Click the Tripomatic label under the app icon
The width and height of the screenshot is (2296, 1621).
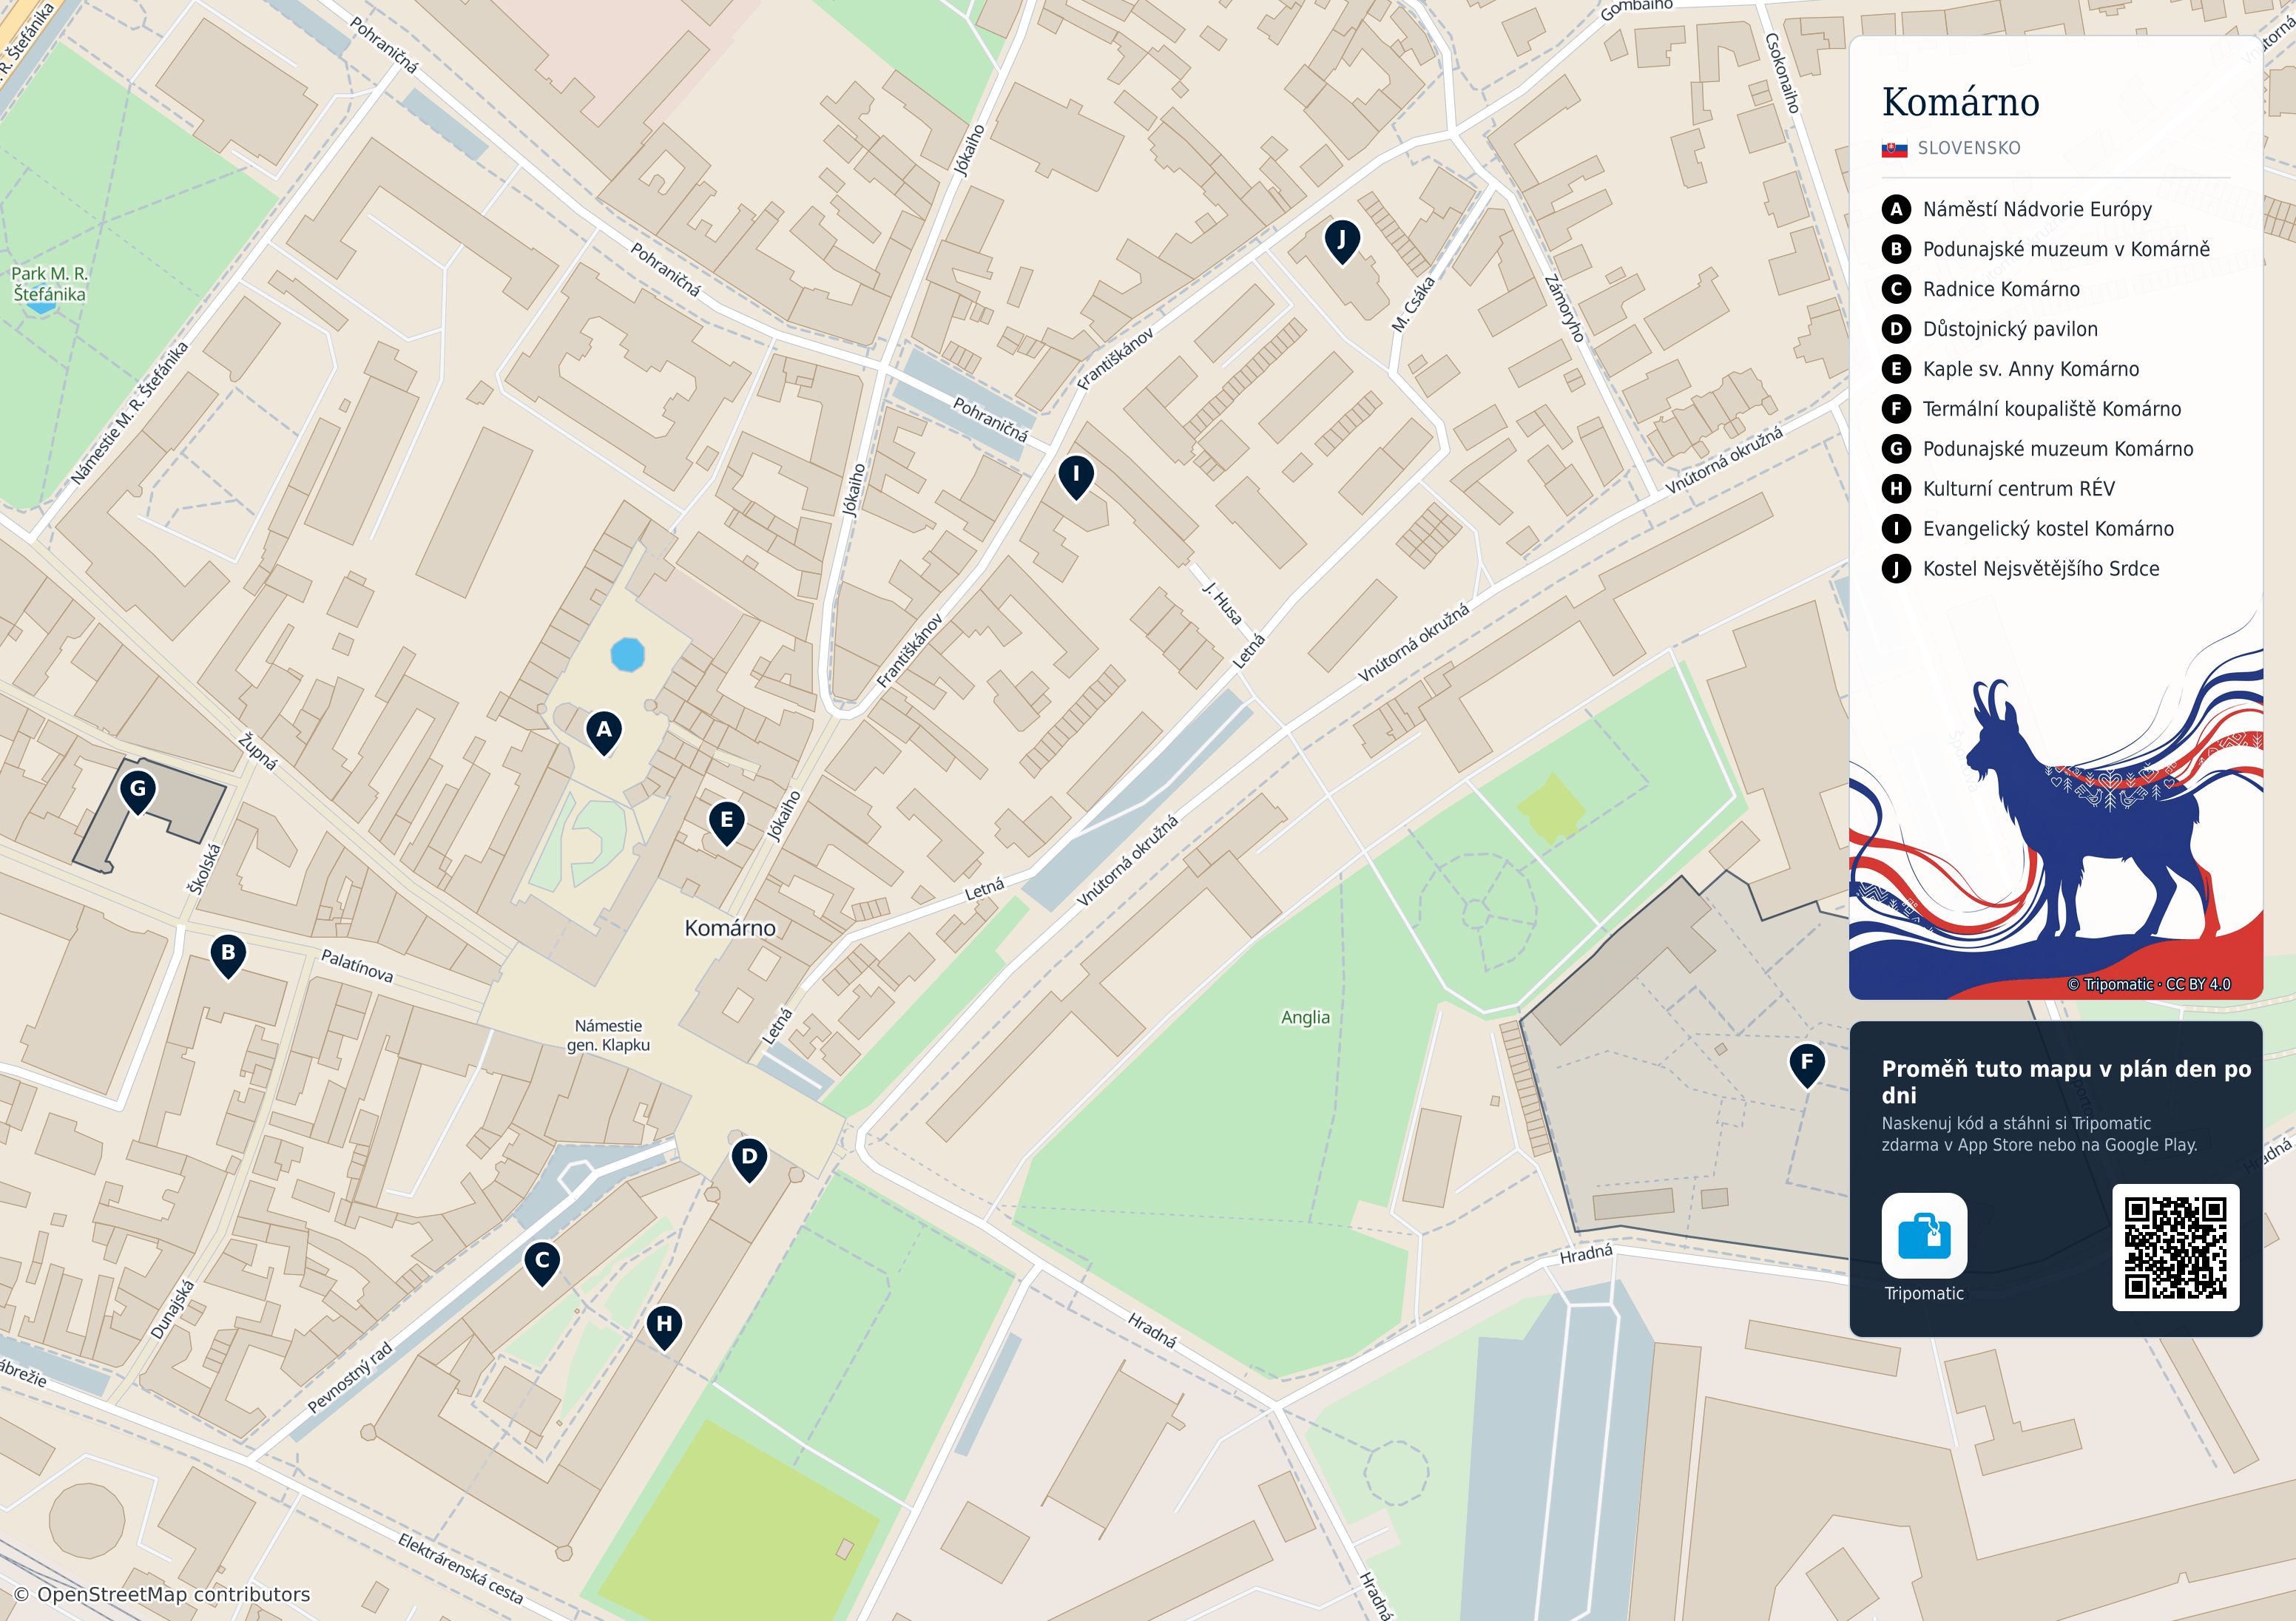1924,1293
